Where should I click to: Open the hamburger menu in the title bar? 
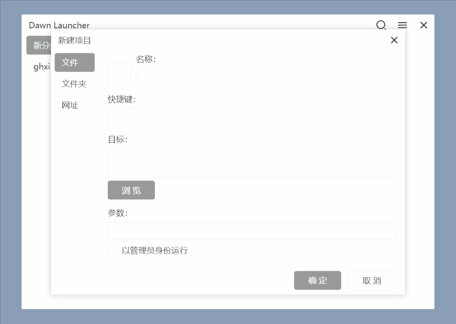coord(402,25)
